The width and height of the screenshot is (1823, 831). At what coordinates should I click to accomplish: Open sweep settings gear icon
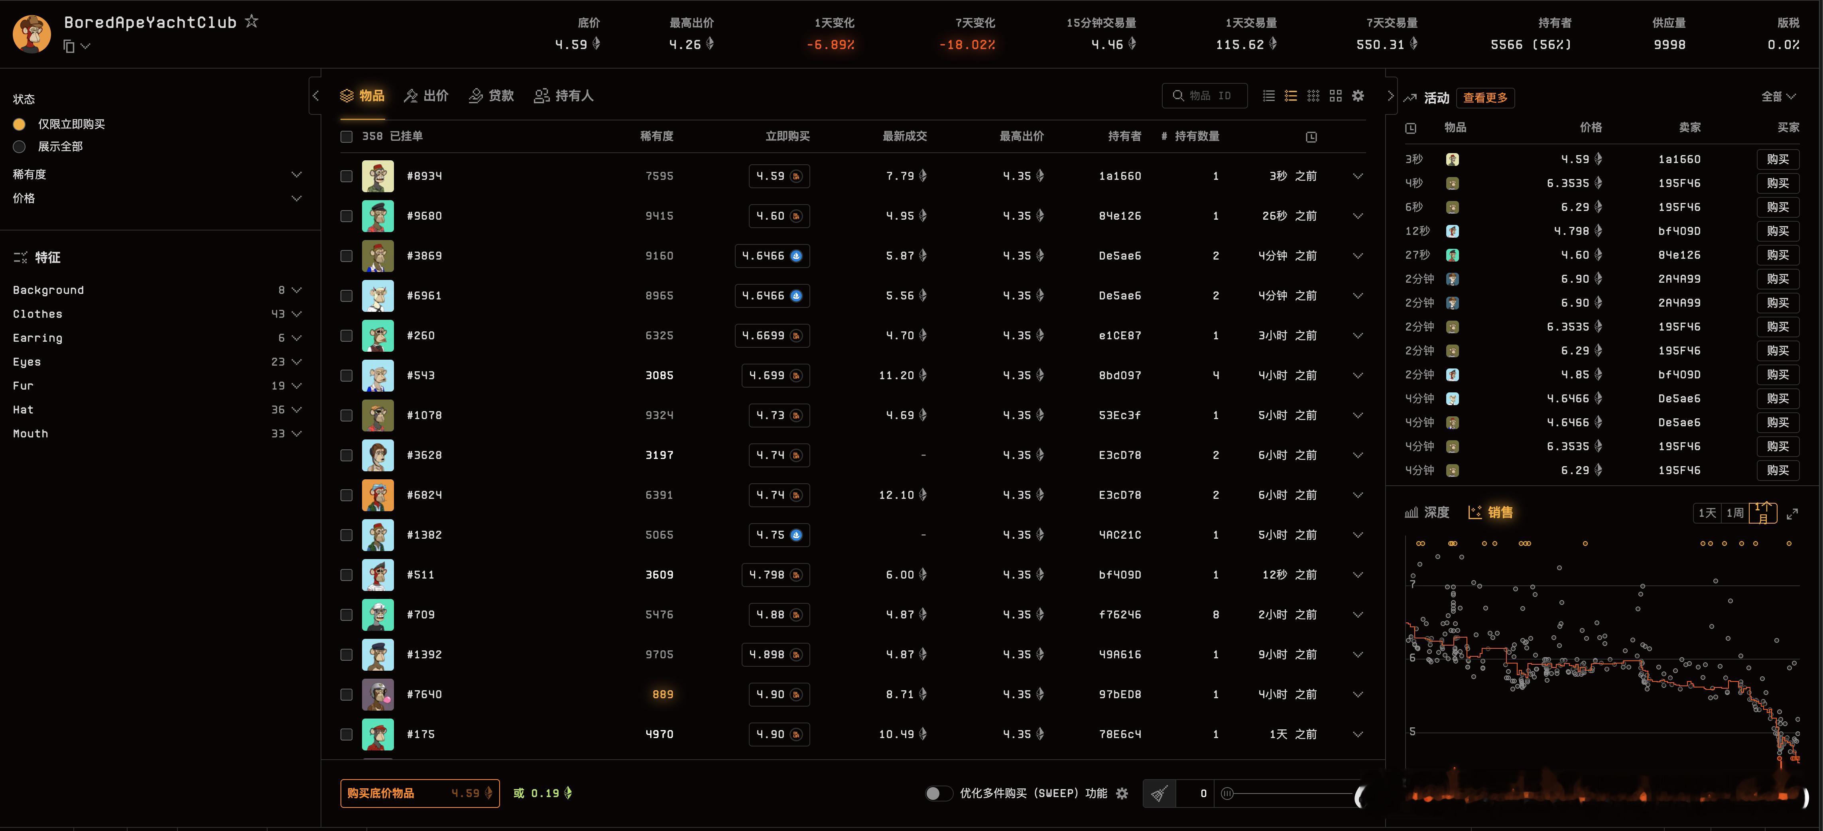pos(1122,794)
